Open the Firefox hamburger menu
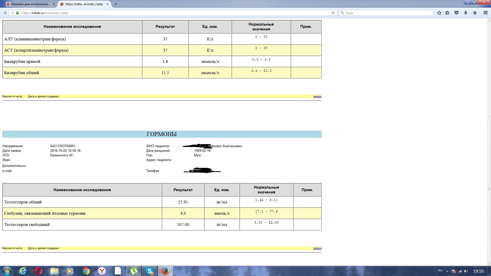The width and height of the screenshot is (491, 276). coord(485,13)
